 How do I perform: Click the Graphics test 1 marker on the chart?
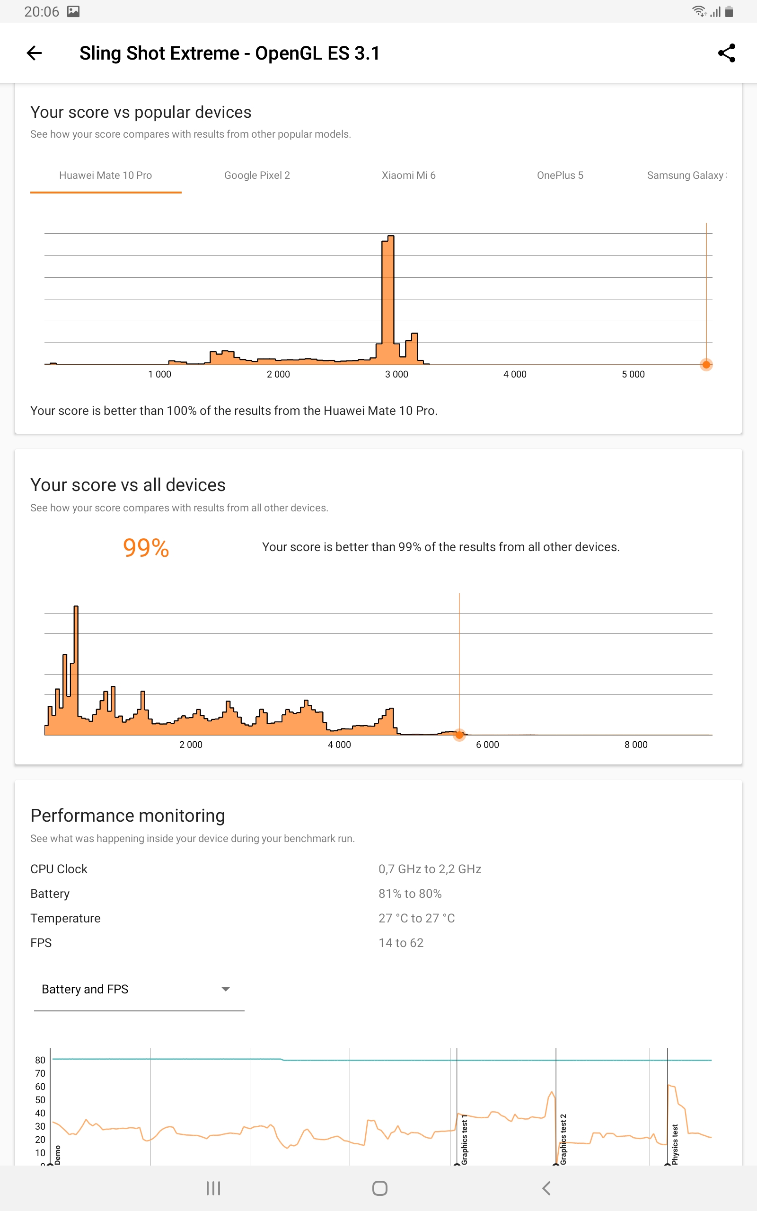pos(464,1140)
